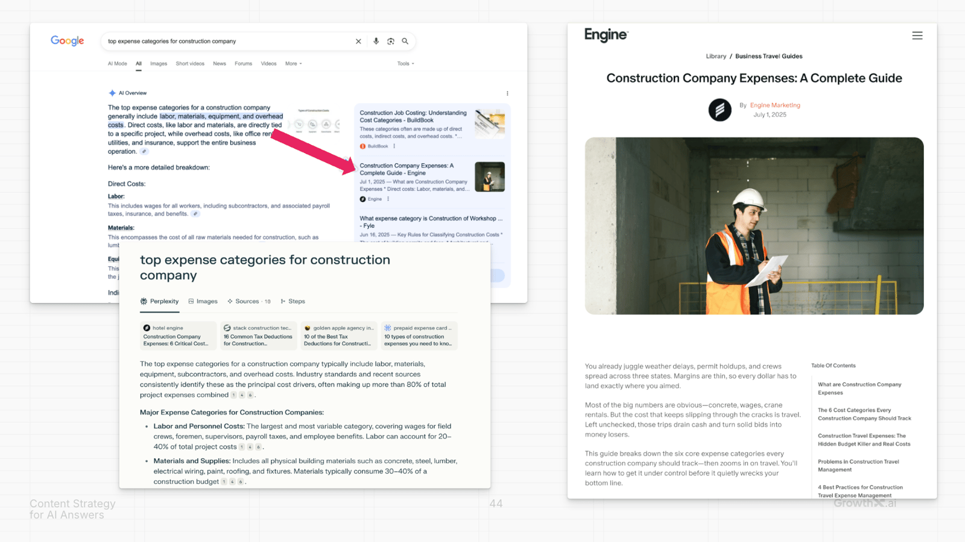
Task: Click 'Labor and Personnel Costs:' bullet
Action: pos(199,426)
